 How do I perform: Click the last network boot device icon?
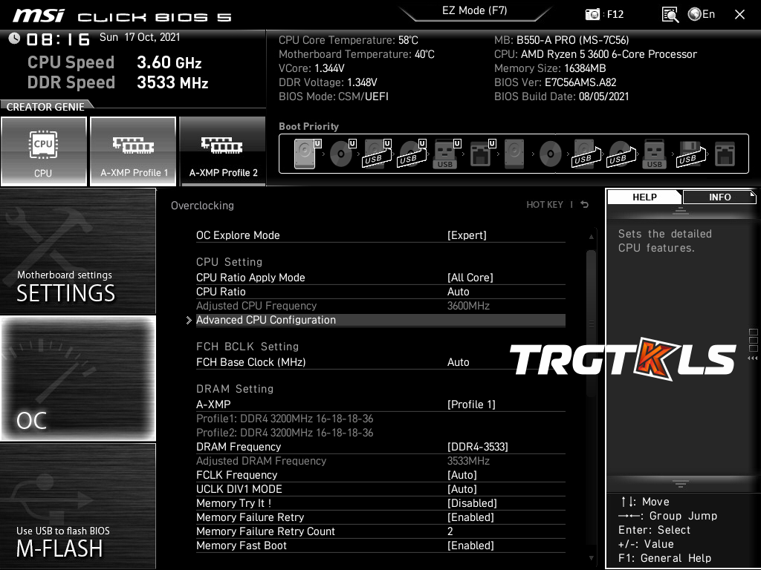(x=725, y=154)
